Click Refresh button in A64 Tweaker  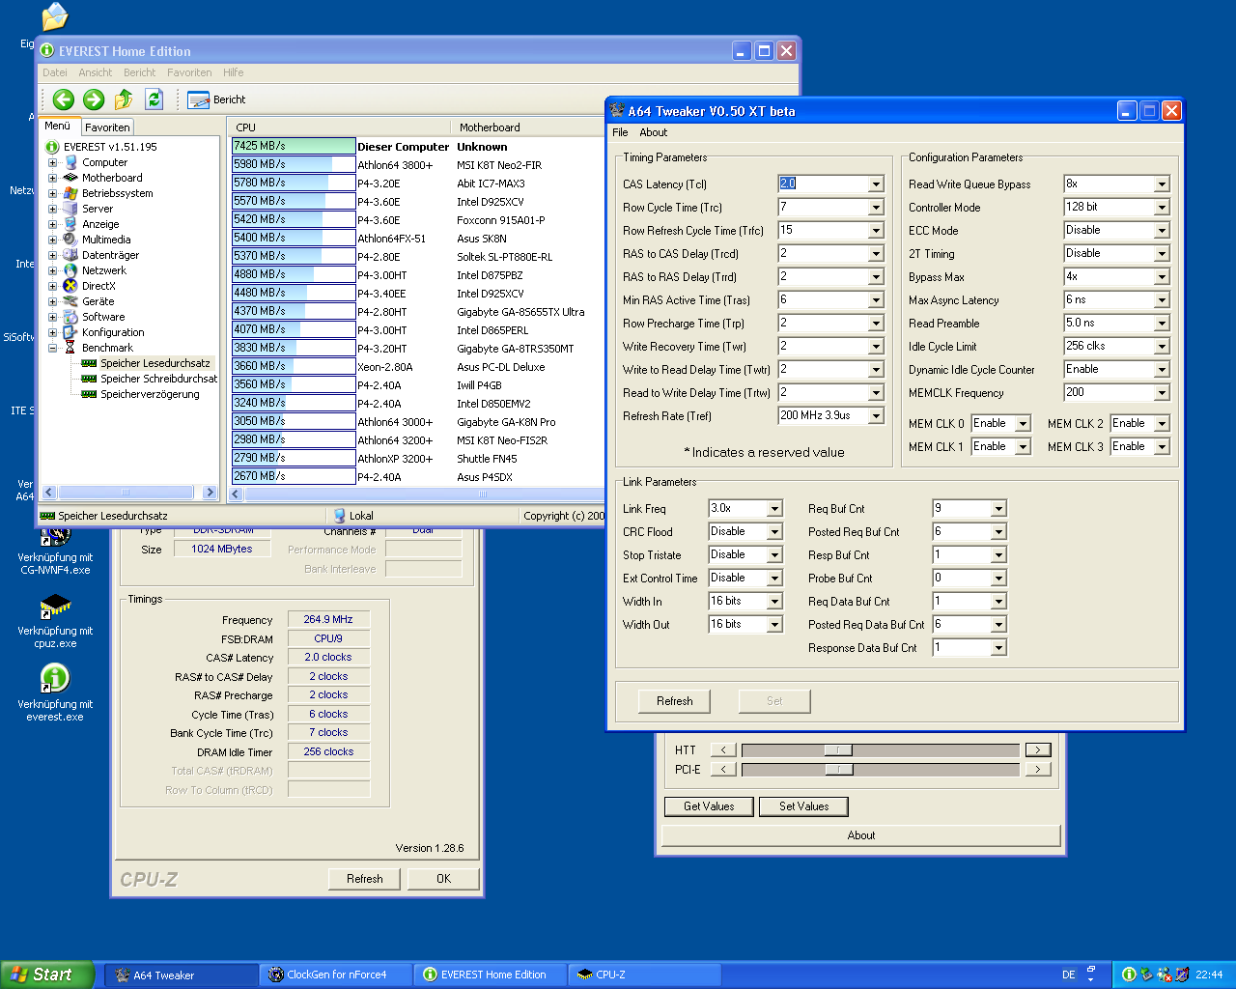(x=674, y=701)
